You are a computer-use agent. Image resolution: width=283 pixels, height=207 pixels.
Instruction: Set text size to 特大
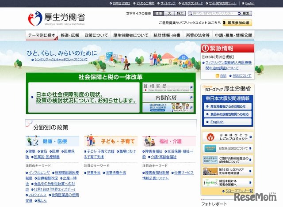(x=180, y=14)
